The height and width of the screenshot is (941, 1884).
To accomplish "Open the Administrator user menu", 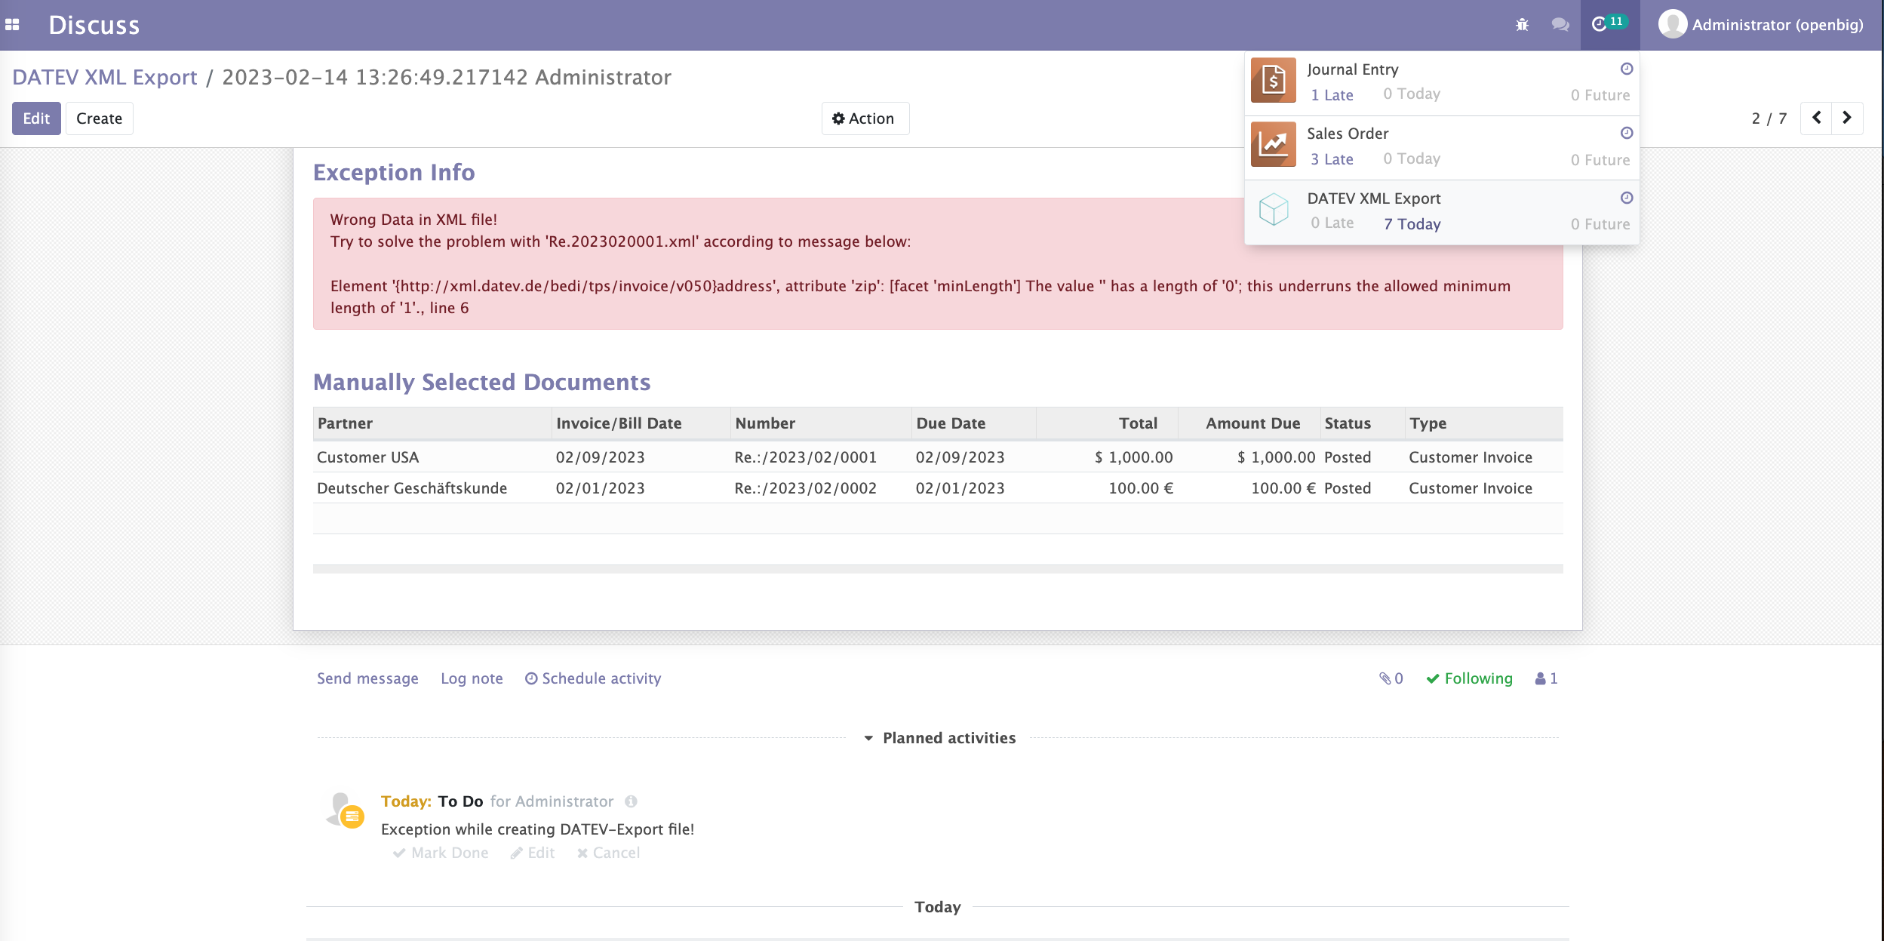I will point(1760,25).
